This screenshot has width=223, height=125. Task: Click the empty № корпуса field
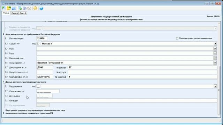143,72
